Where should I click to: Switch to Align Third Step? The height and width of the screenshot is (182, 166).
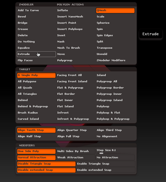pos(115,130)
